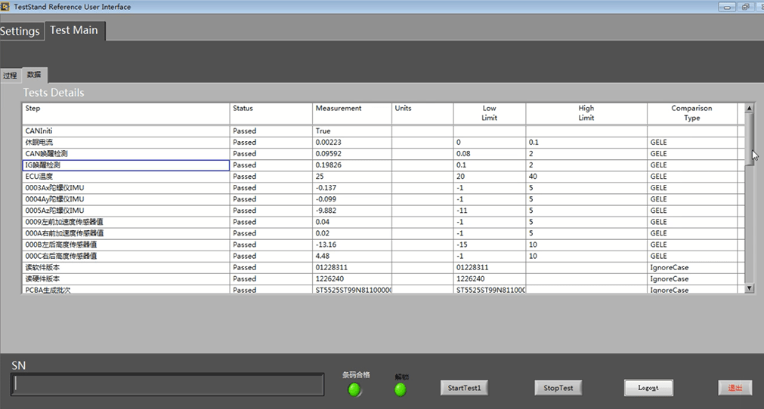Image resolution: width=764 pixels, height=409 pixels.
Task: Click the scroll up arrow of the table
Action: click(x=750, y=109)
